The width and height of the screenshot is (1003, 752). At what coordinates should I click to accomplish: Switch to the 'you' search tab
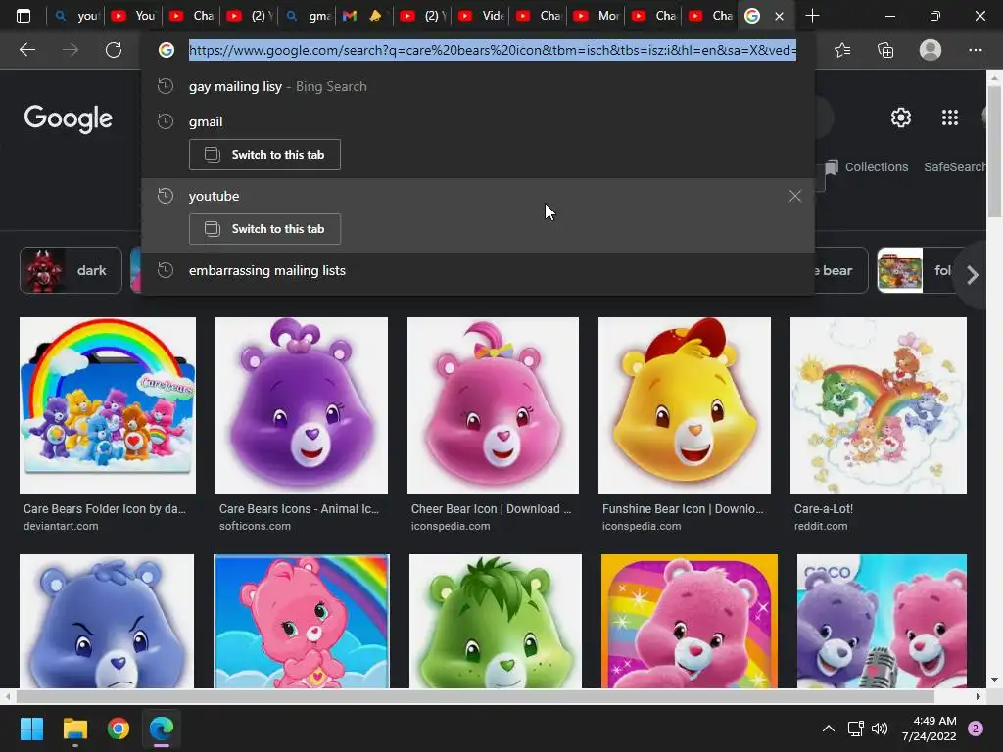coord(75,16)
